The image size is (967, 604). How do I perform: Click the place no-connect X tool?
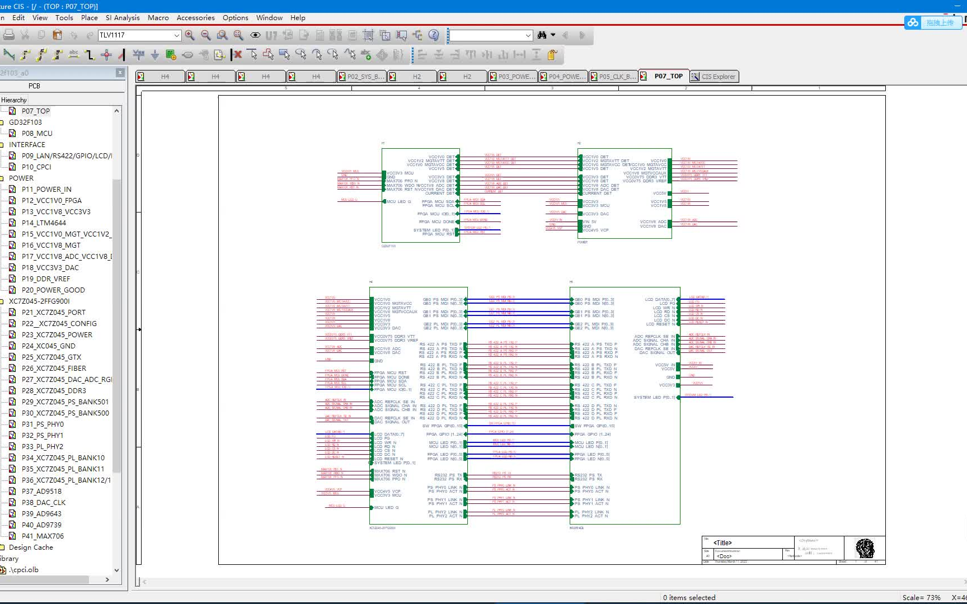coord(237,55)
